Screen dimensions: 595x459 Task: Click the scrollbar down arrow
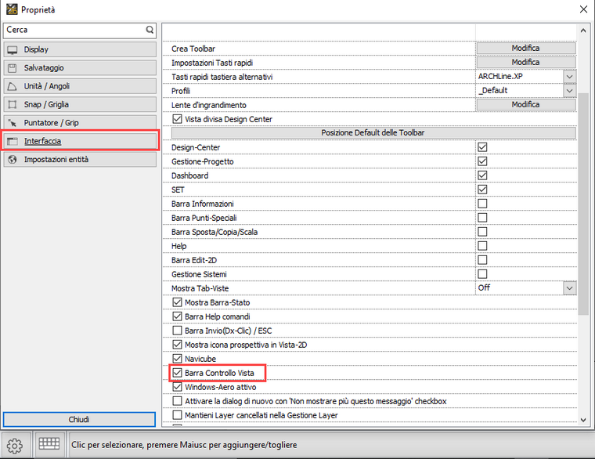pyautogui.click(x=583, y=420)
